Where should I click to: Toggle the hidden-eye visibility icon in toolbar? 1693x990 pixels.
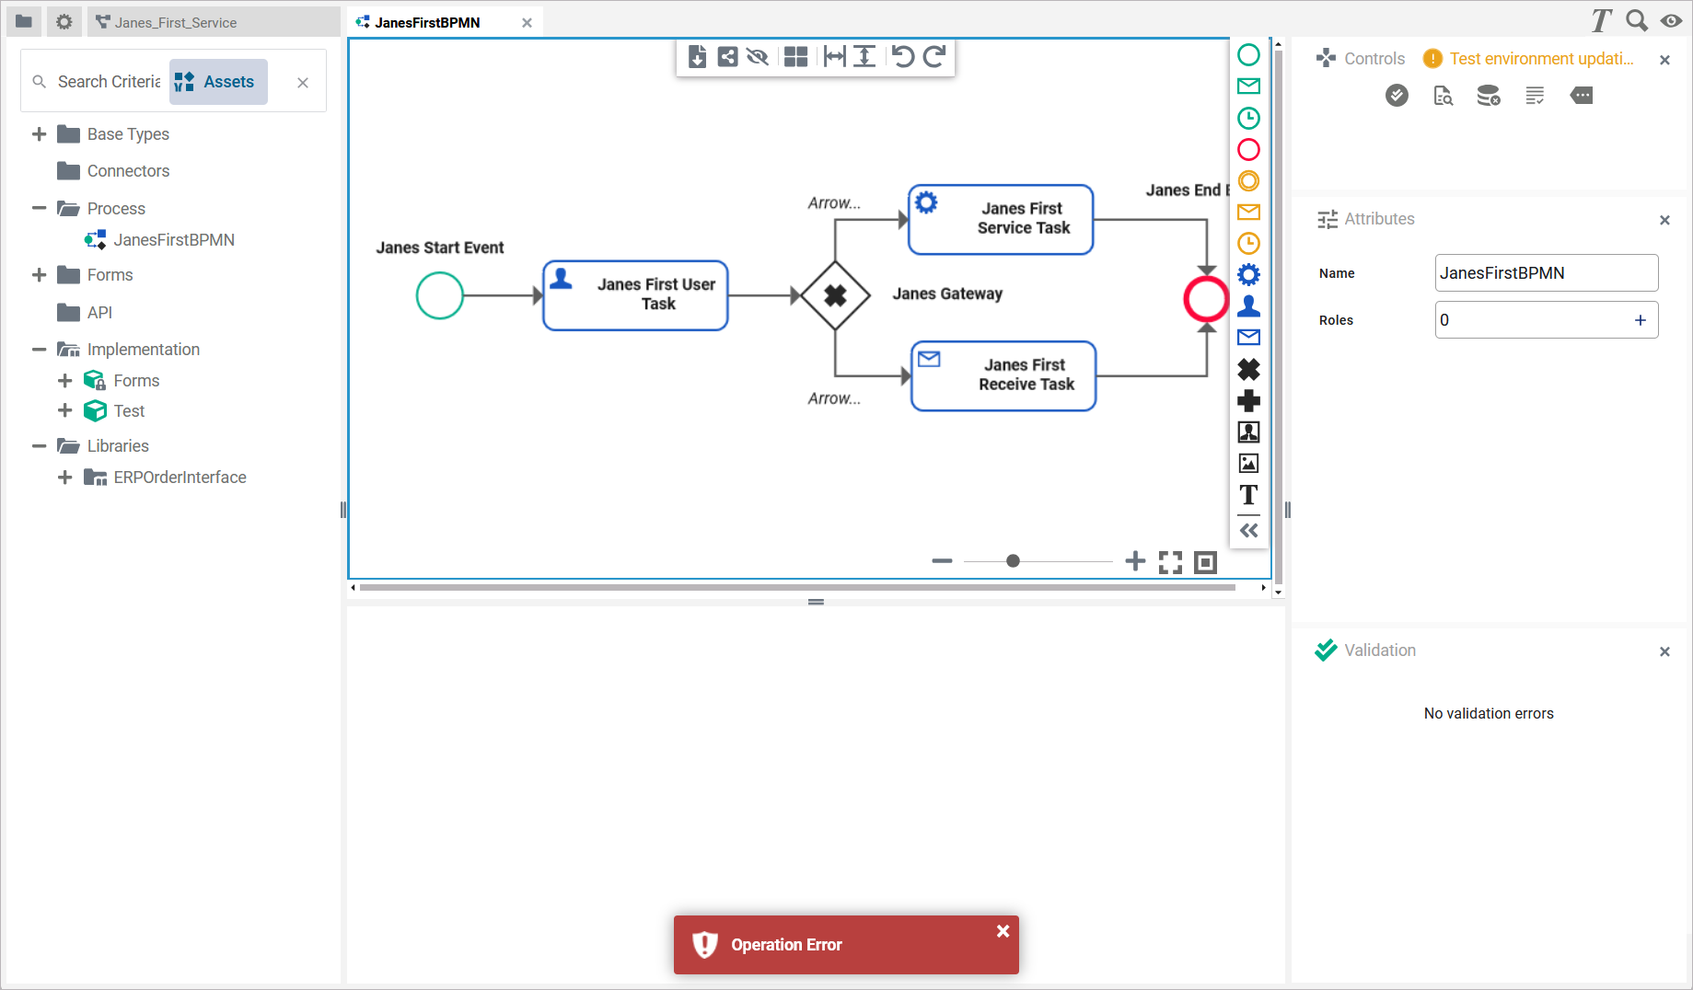point(758,57)
